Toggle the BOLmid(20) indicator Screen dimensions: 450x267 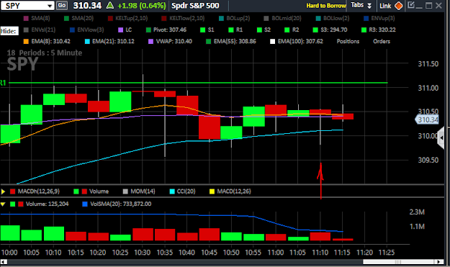coord(282,19)
